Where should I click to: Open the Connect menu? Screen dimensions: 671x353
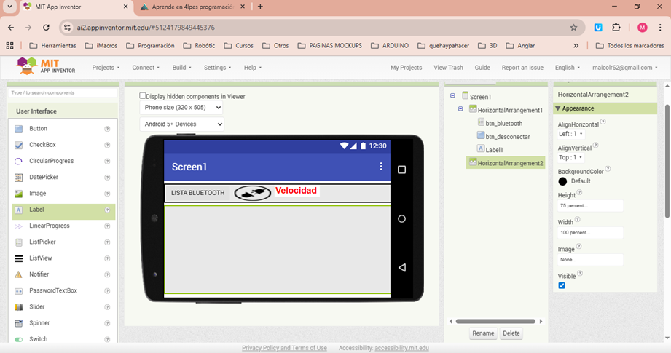[x=146, y=68]
